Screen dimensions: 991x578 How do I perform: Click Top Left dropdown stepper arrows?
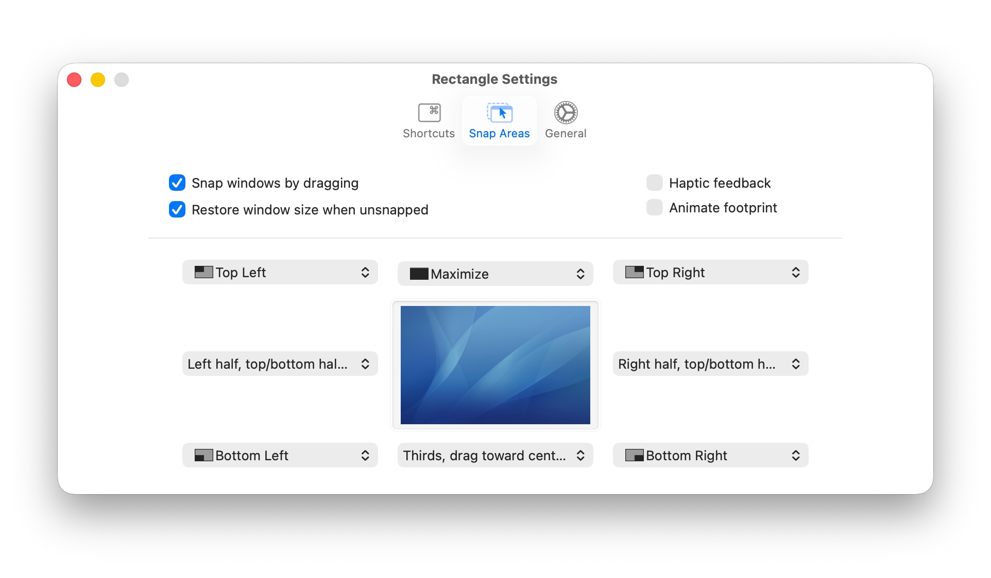365,272
